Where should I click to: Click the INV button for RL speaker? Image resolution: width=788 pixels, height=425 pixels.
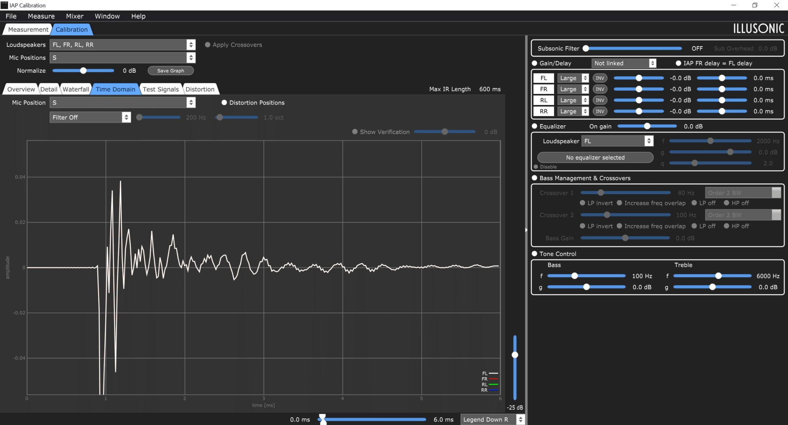click(600, 100)
